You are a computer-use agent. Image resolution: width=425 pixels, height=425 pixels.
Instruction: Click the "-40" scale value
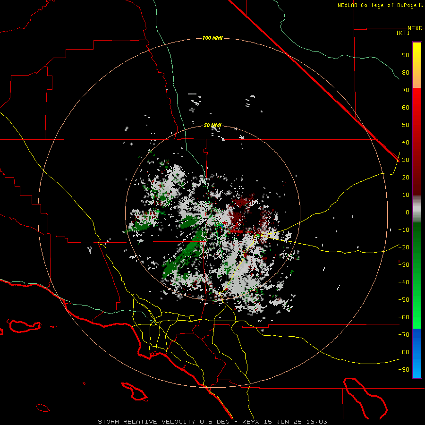click(404, 282)
